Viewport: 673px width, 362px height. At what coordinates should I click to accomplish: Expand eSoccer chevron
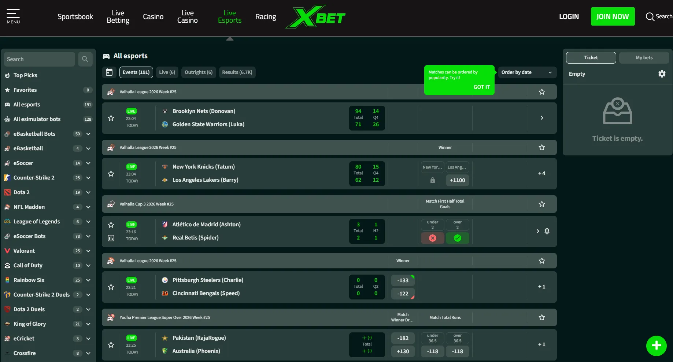pos(88,163)
